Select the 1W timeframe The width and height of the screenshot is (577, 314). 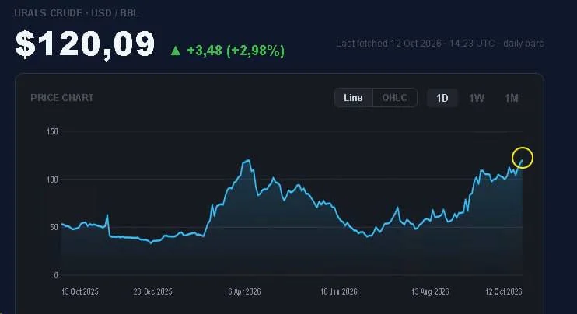pos(477,98)
